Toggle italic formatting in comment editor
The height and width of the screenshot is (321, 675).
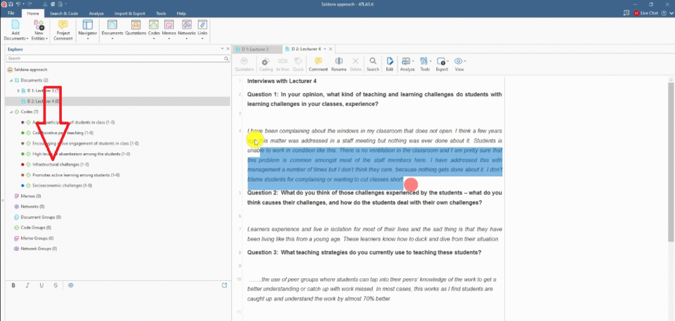[x=28, y=285]
